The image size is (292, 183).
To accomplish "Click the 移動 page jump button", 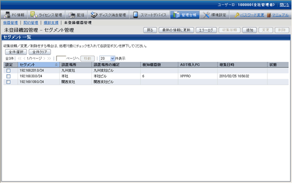I will point(87,58).
